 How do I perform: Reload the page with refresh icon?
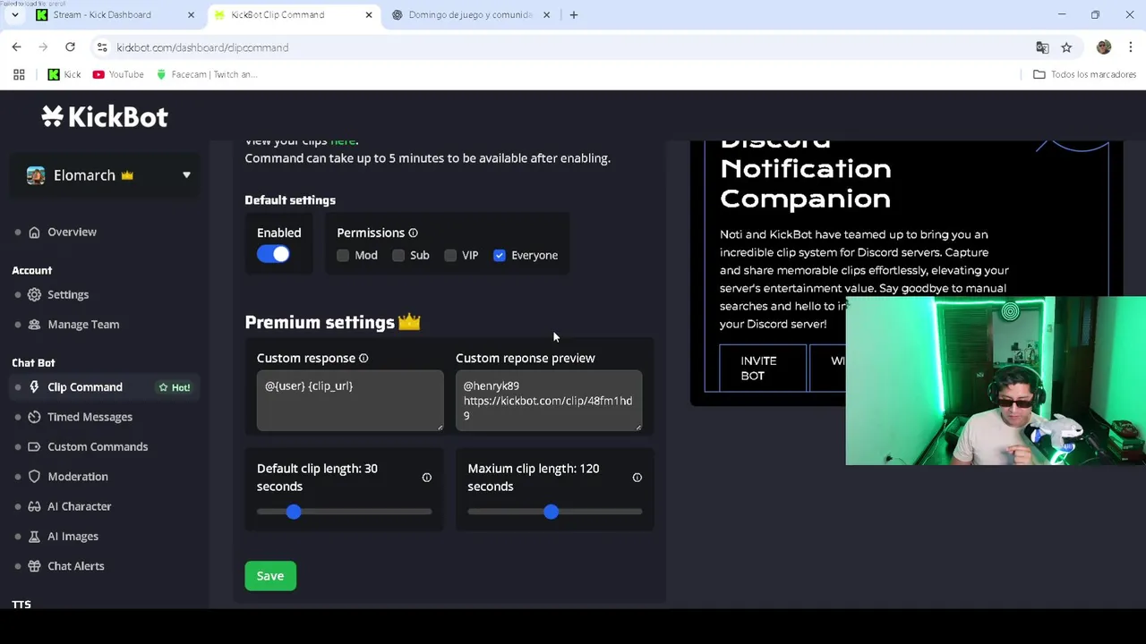click(70, 47)
